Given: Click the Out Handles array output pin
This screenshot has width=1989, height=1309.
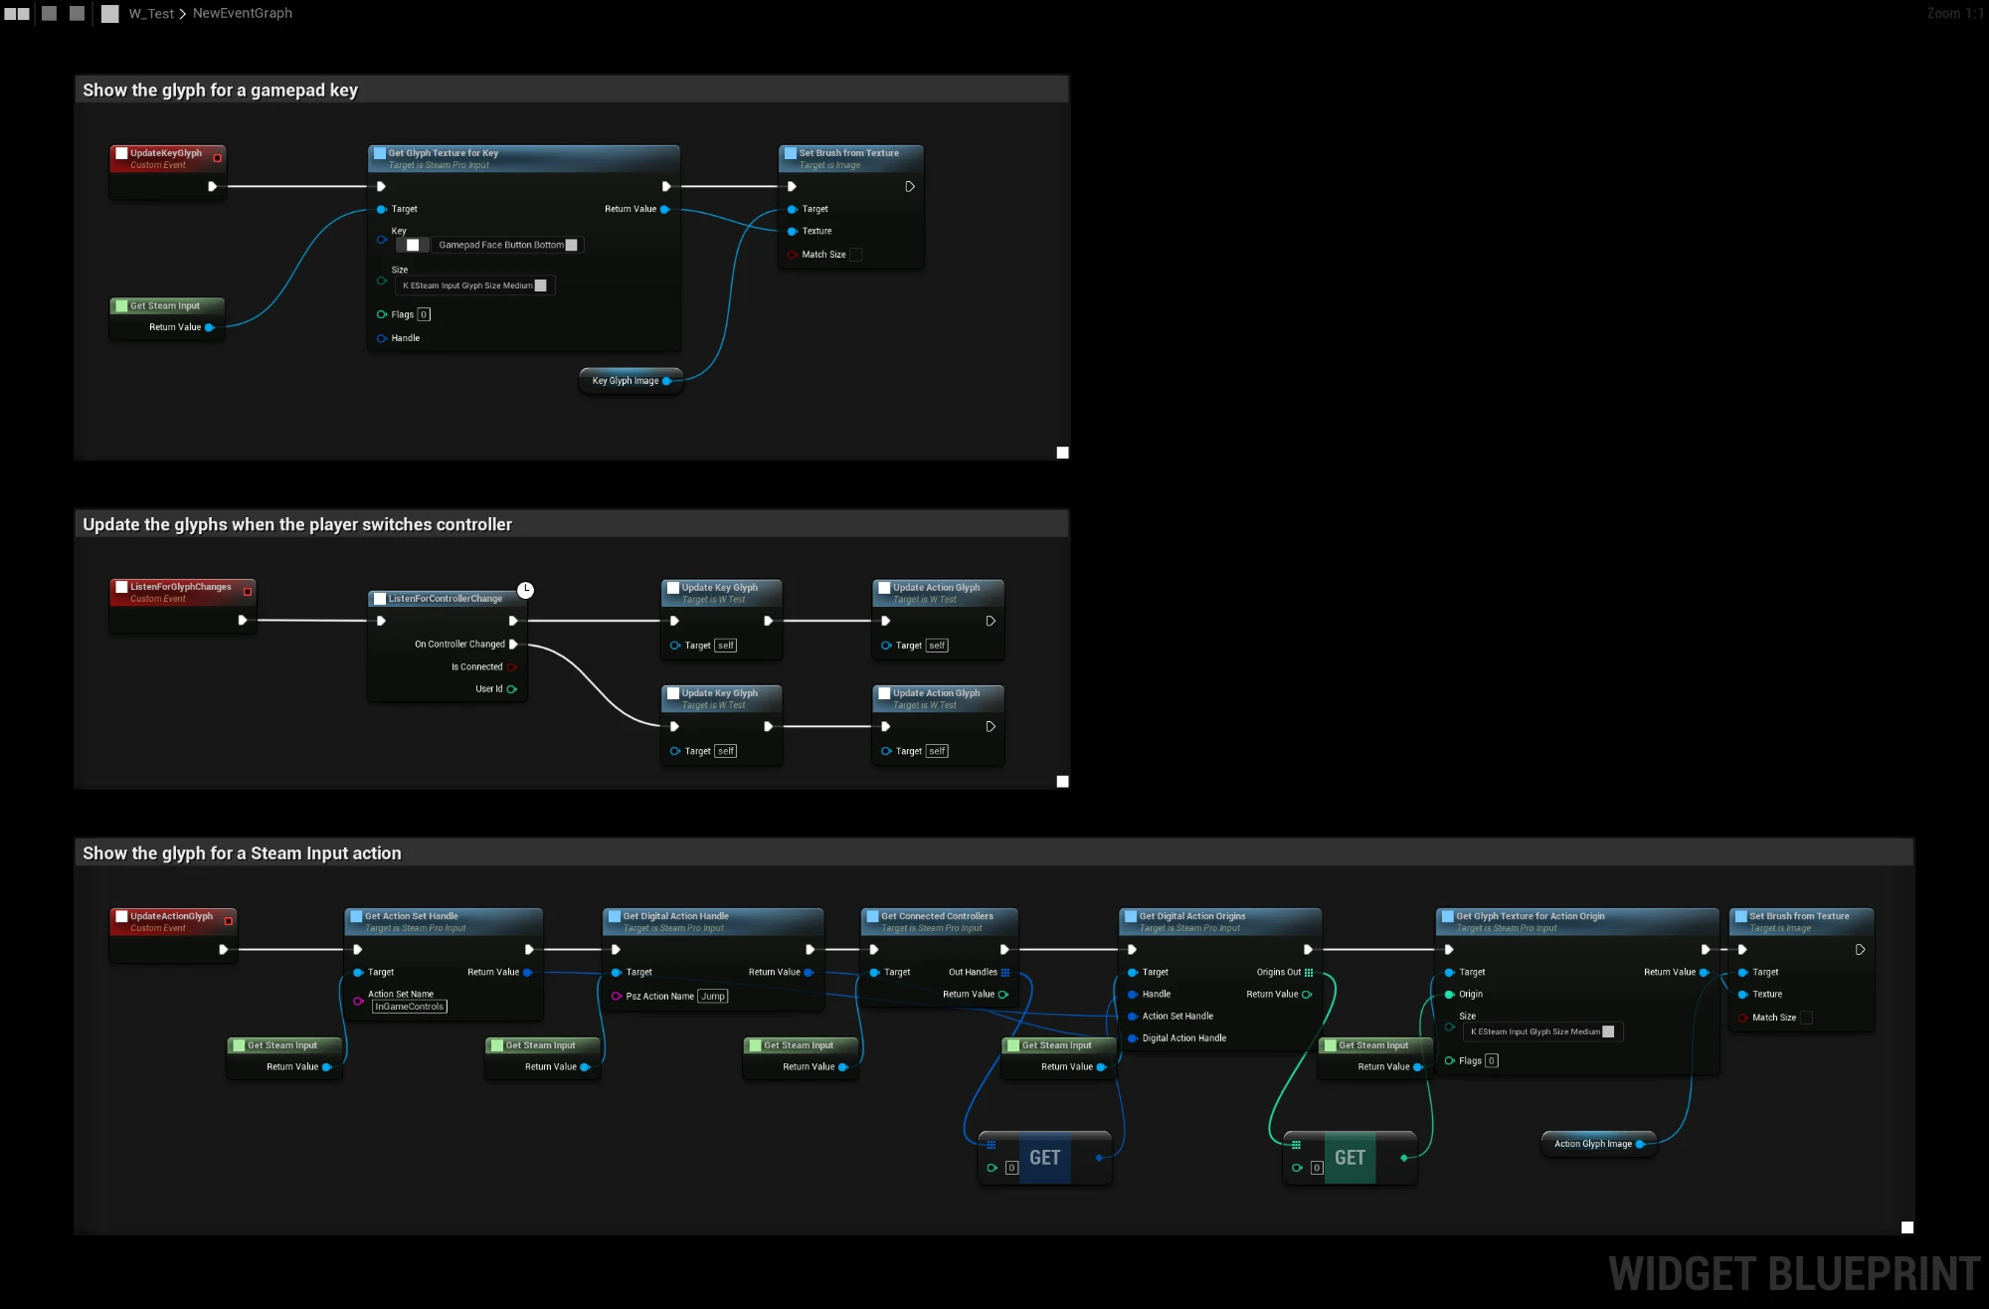Looking at the screenshot, I should coord(1005,973).
